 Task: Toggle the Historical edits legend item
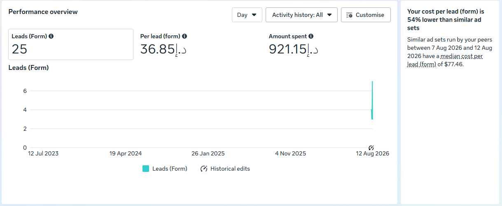[225, 169]
